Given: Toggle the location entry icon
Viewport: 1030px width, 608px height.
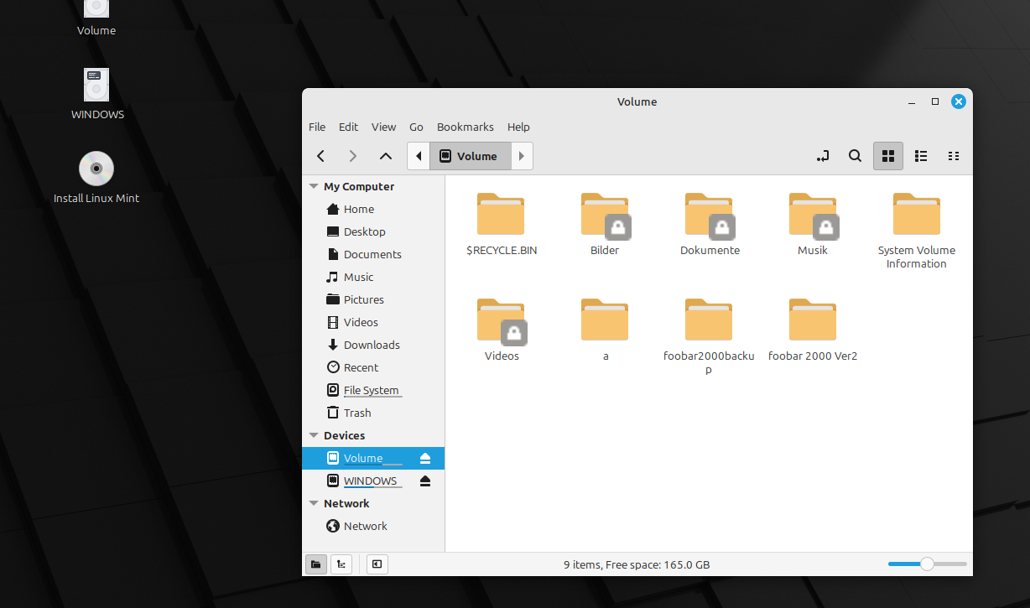Looking at the screenshot, I should coord(823,156).
